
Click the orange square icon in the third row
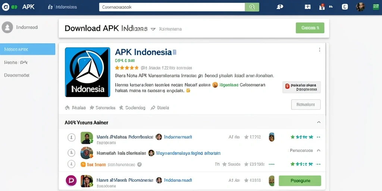pos(83,165)
